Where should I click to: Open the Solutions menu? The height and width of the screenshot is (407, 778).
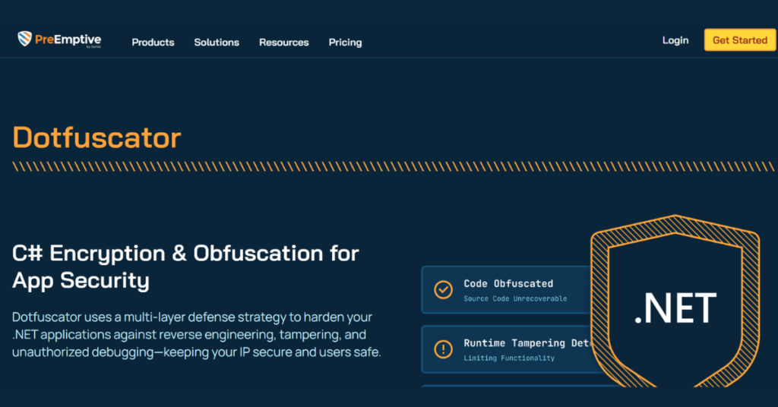click(x=217, y=43)
